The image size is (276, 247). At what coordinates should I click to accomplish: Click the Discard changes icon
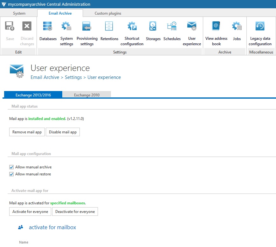point(27,26)
